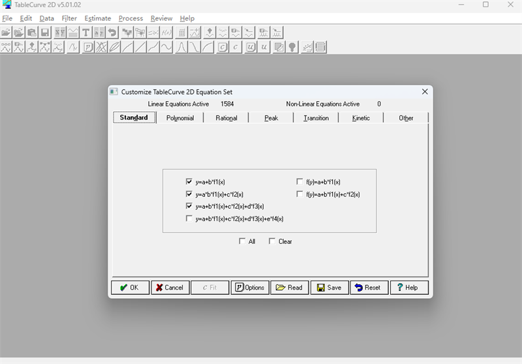Click the Read button
The width and height of the screenshot is (522, 364).
[290, 288]
